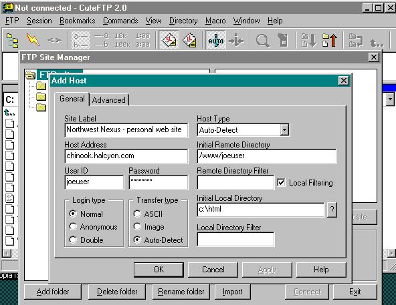Click Add folder in Site Manager

tap(53, 292)
